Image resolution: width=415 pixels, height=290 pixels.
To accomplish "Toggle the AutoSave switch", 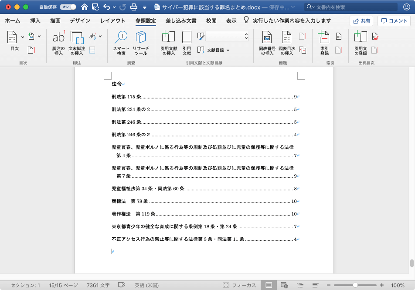I will point(68,7).
